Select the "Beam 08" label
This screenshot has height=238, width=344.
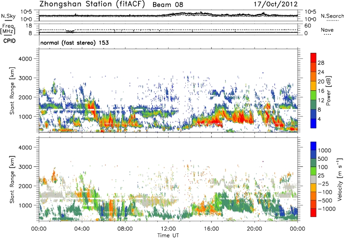168,5
